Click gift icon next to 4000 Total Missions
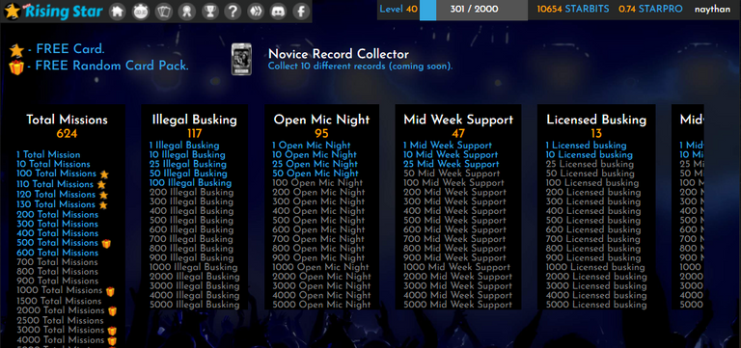This screenshot has height=348, width=741. [x=112, y=340]
